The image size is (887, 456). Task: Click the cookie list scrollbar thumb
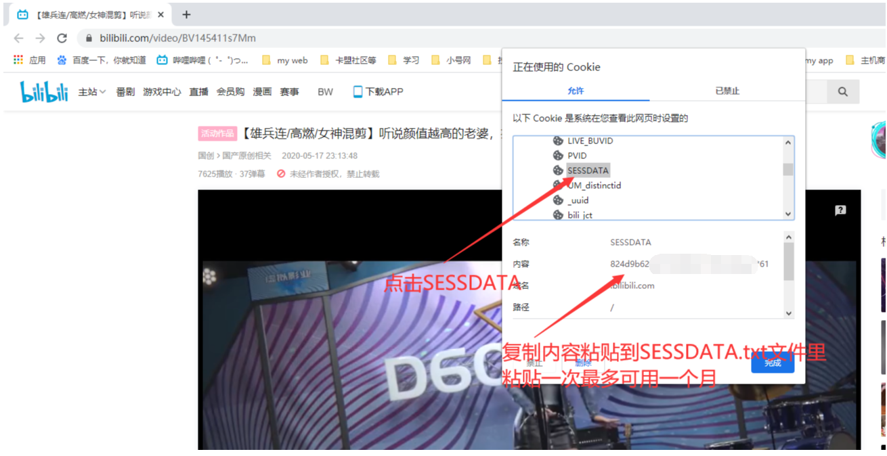tap(788, 169)
